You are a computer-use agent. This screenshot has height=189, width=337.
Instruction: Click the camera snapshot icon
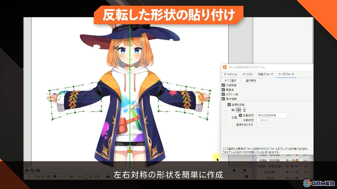[x=27, y=171]
